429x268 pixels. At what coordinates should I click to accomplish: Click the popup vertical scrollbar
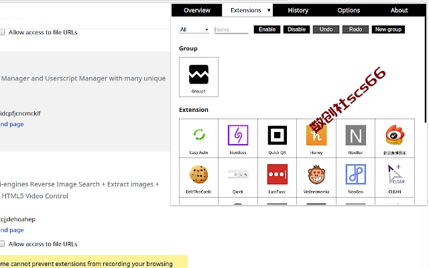click(426, 68)
